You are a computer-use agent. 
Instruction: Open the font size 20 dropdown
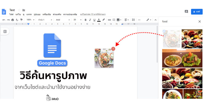tap(77, 20)
